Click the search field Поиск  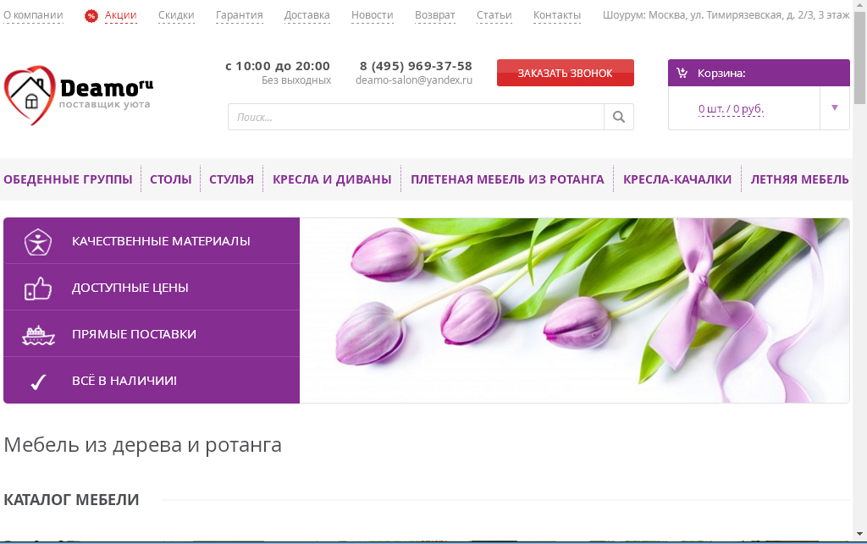coord(416,117)
